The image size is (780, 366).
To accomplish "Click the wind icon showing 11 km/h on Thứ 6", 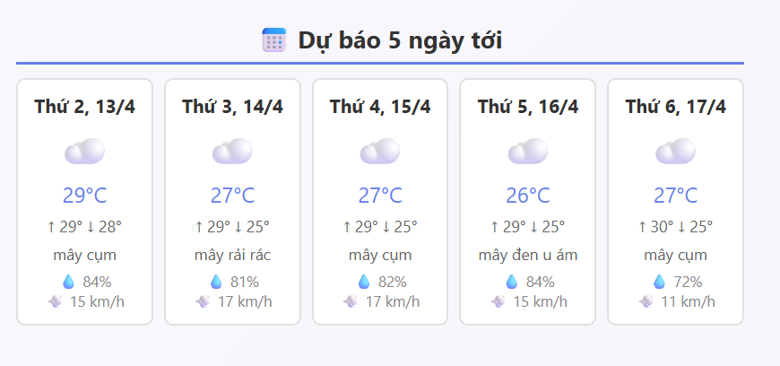I will pyautogui.click(x=646, y=301).
